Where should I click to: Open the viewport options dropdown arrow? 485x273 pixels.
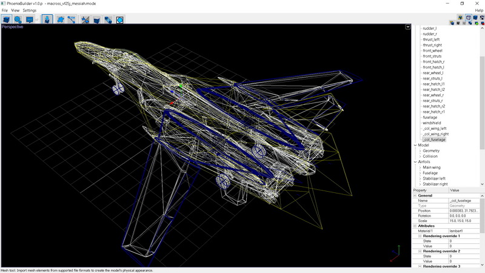tap(408, 27)
